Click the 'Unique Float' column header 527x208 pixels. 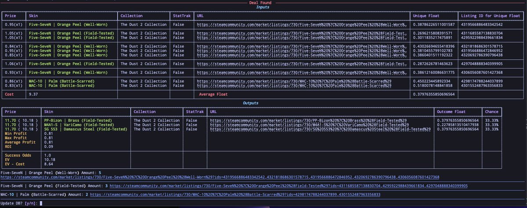click(x=426, y=15)
